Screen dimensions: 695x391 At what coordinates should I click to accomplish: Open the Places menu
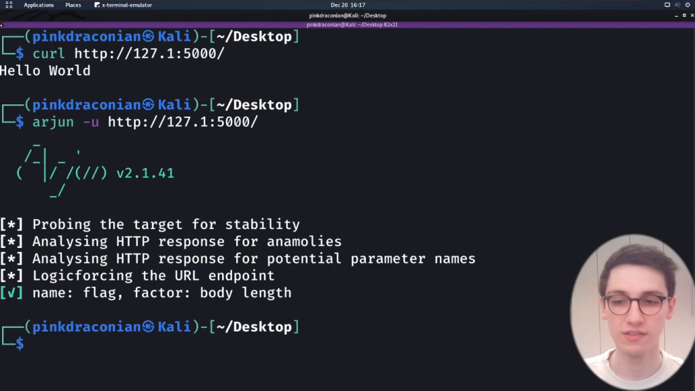click(x=73, y=5)
